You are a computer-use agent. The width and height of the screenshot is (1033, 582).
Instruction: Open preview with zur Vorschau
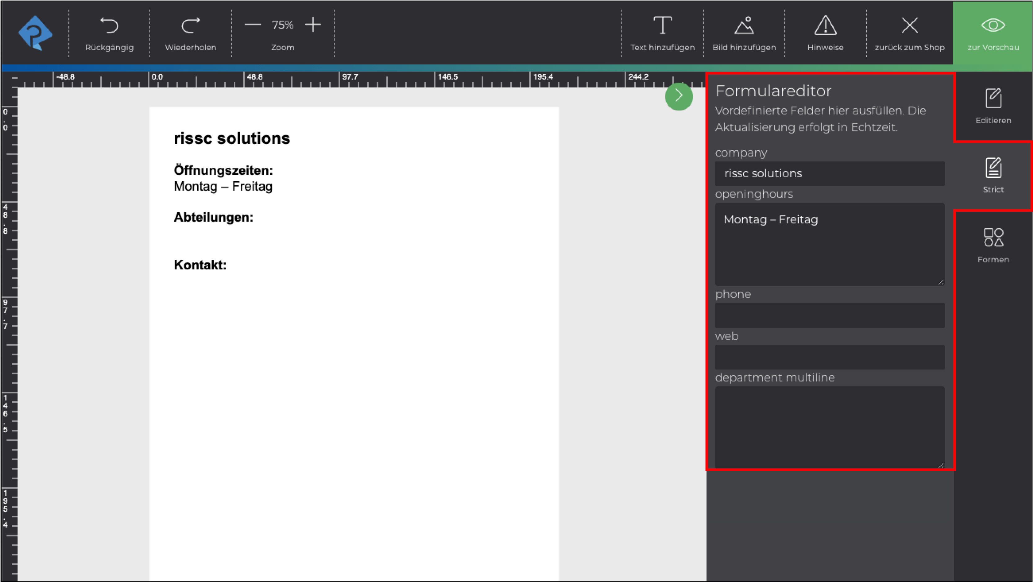point(993,33)
